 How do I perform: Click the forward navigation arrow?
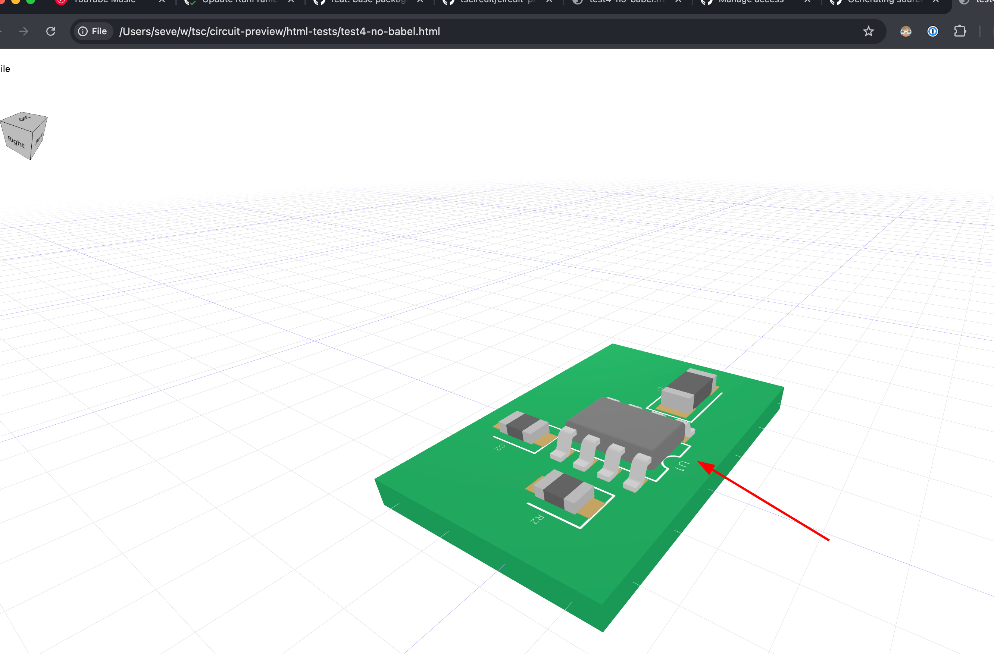[x=24, y=31]
